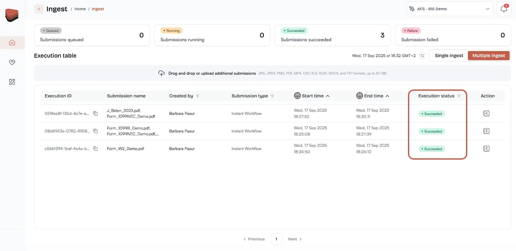Click the Start time calendar icon
The image size is (516, 251).
click(x=297, y=96)
